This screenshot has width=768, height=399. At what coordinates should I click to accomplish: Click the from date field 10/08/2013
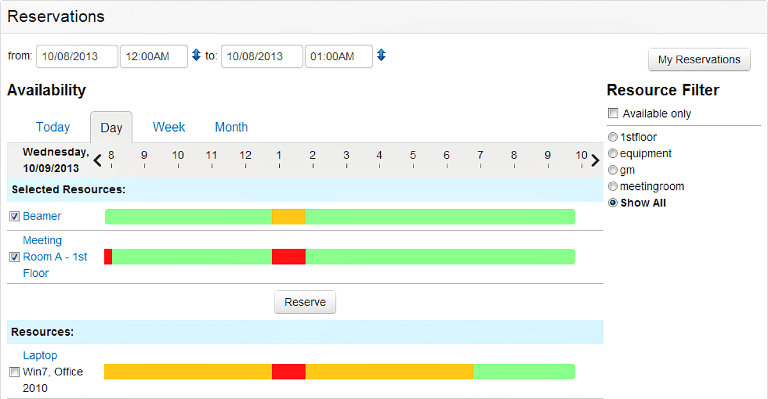coord(77,56)
